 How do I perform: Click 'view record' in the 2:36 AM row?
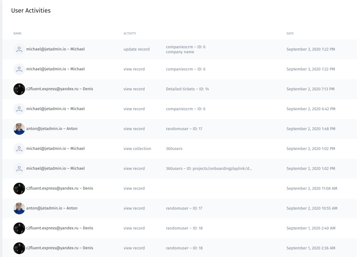pyautogui.click(x=134, y=248)
